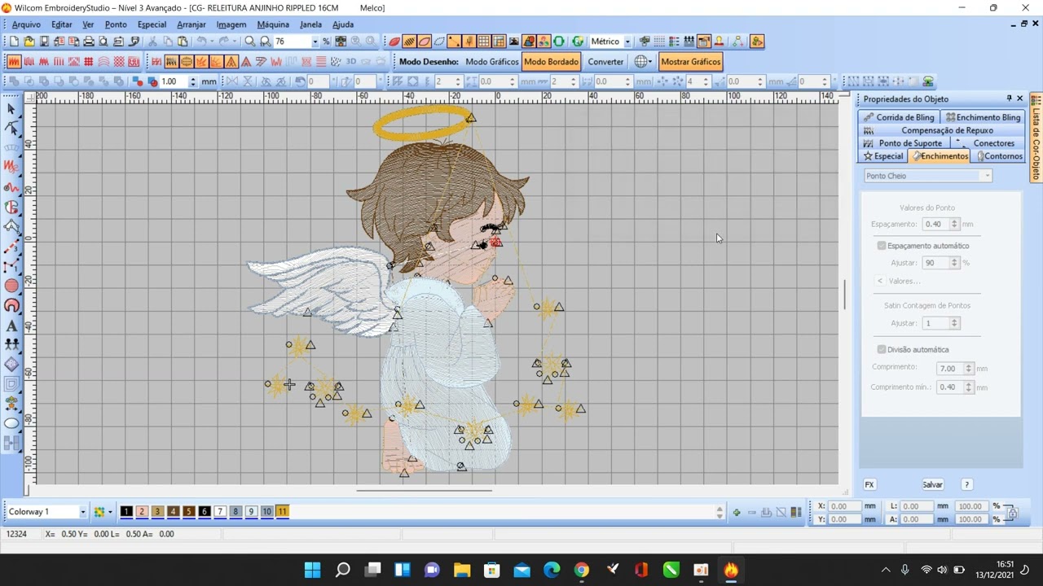Select the Select Object arrow tool

click(x=11, y=109)
